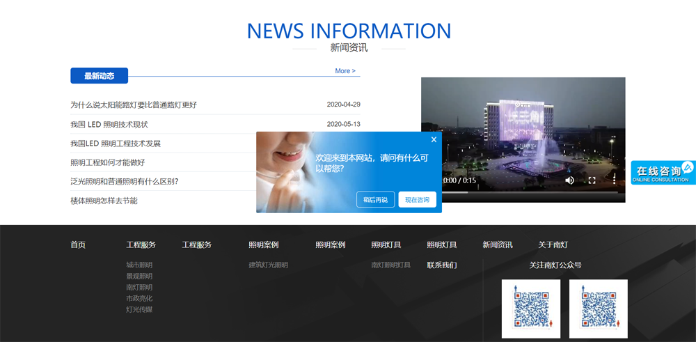Open 关于南灯 in the footer menu
Image resolution: width=696 pixels, height=342 pixels.
click(553, 245)
